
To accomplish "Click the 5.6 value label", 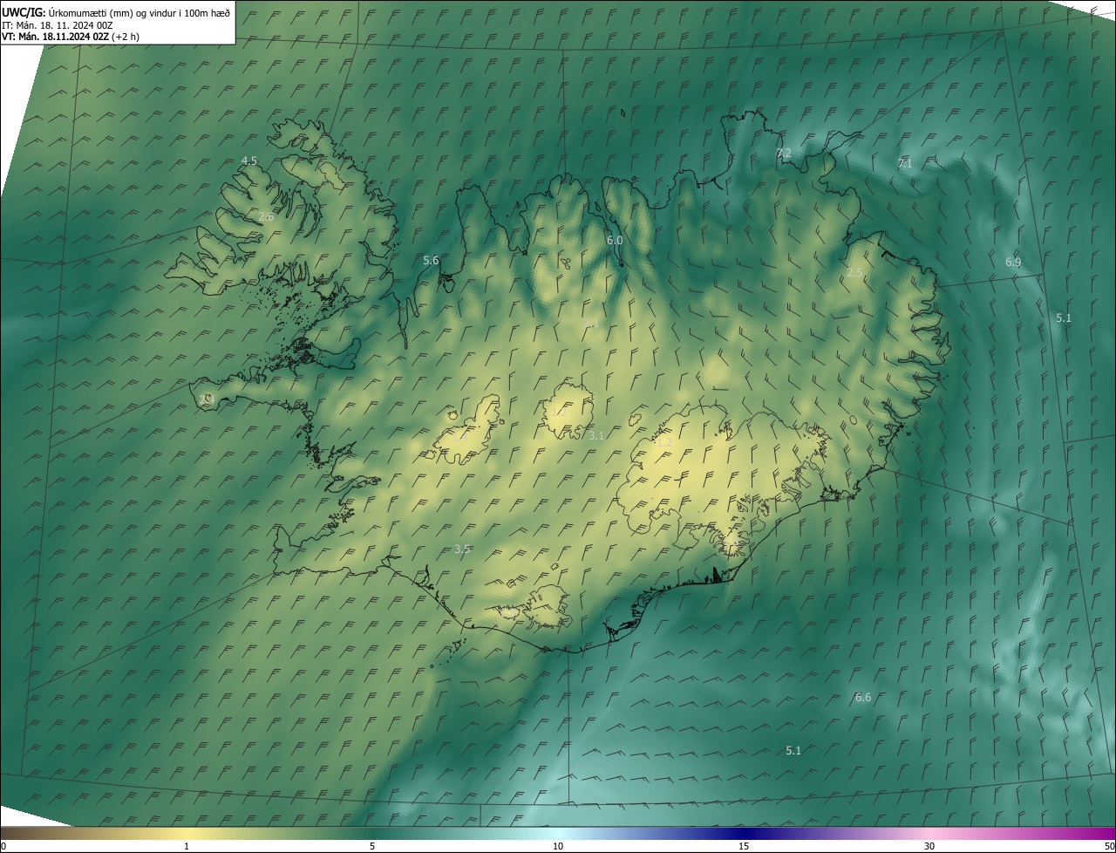I will 431,260.
